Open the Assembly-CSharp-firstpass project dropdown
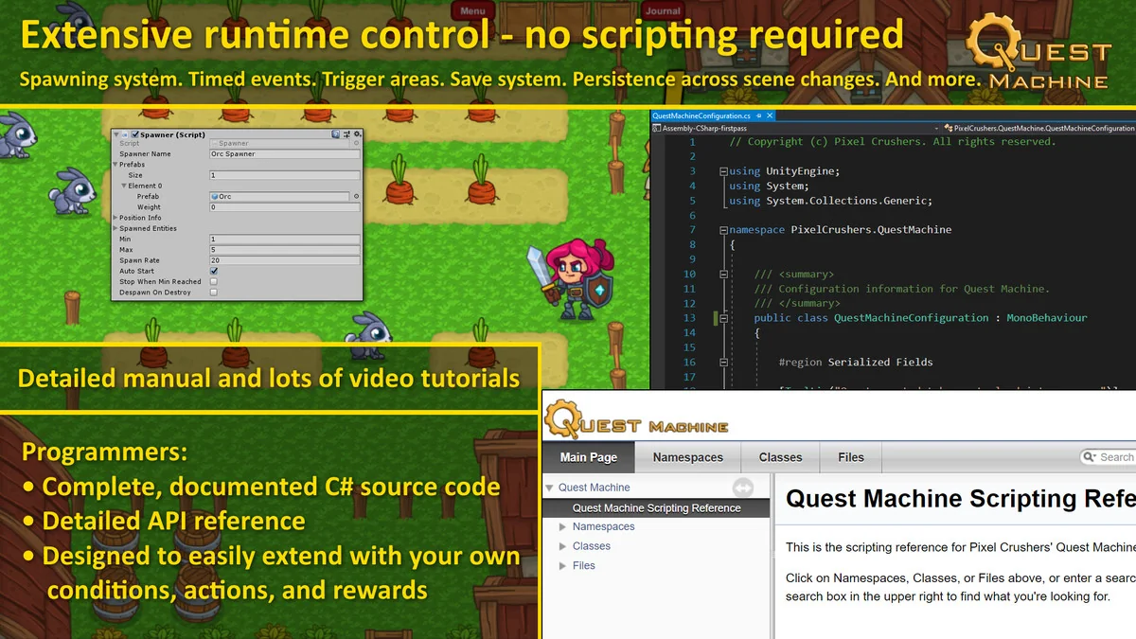This screenshot has height=639, width=1136. point(936,128)
